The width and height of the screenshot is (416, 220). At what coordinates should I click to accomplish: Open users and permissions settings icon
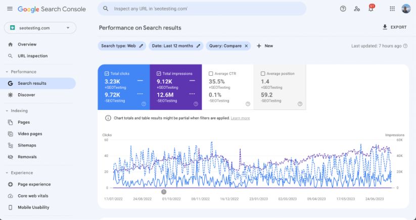(x=357, y=9)
